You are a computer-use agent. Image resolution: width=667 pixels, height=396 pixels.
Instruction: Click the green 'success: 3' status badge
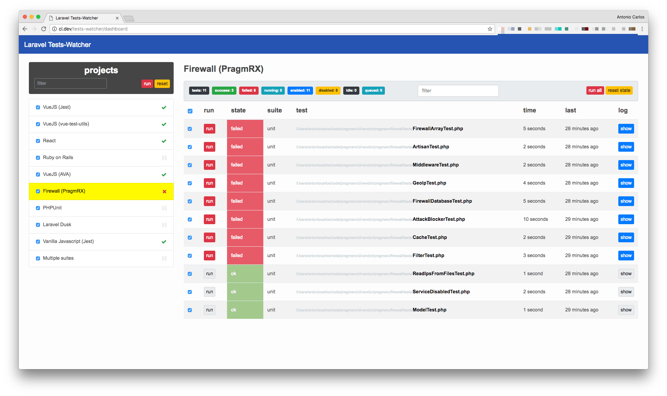pyautogui.click(x=224, y=90)
